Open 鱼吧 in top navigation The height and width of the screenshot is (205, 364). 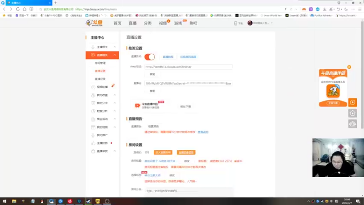tap(193, 23)
